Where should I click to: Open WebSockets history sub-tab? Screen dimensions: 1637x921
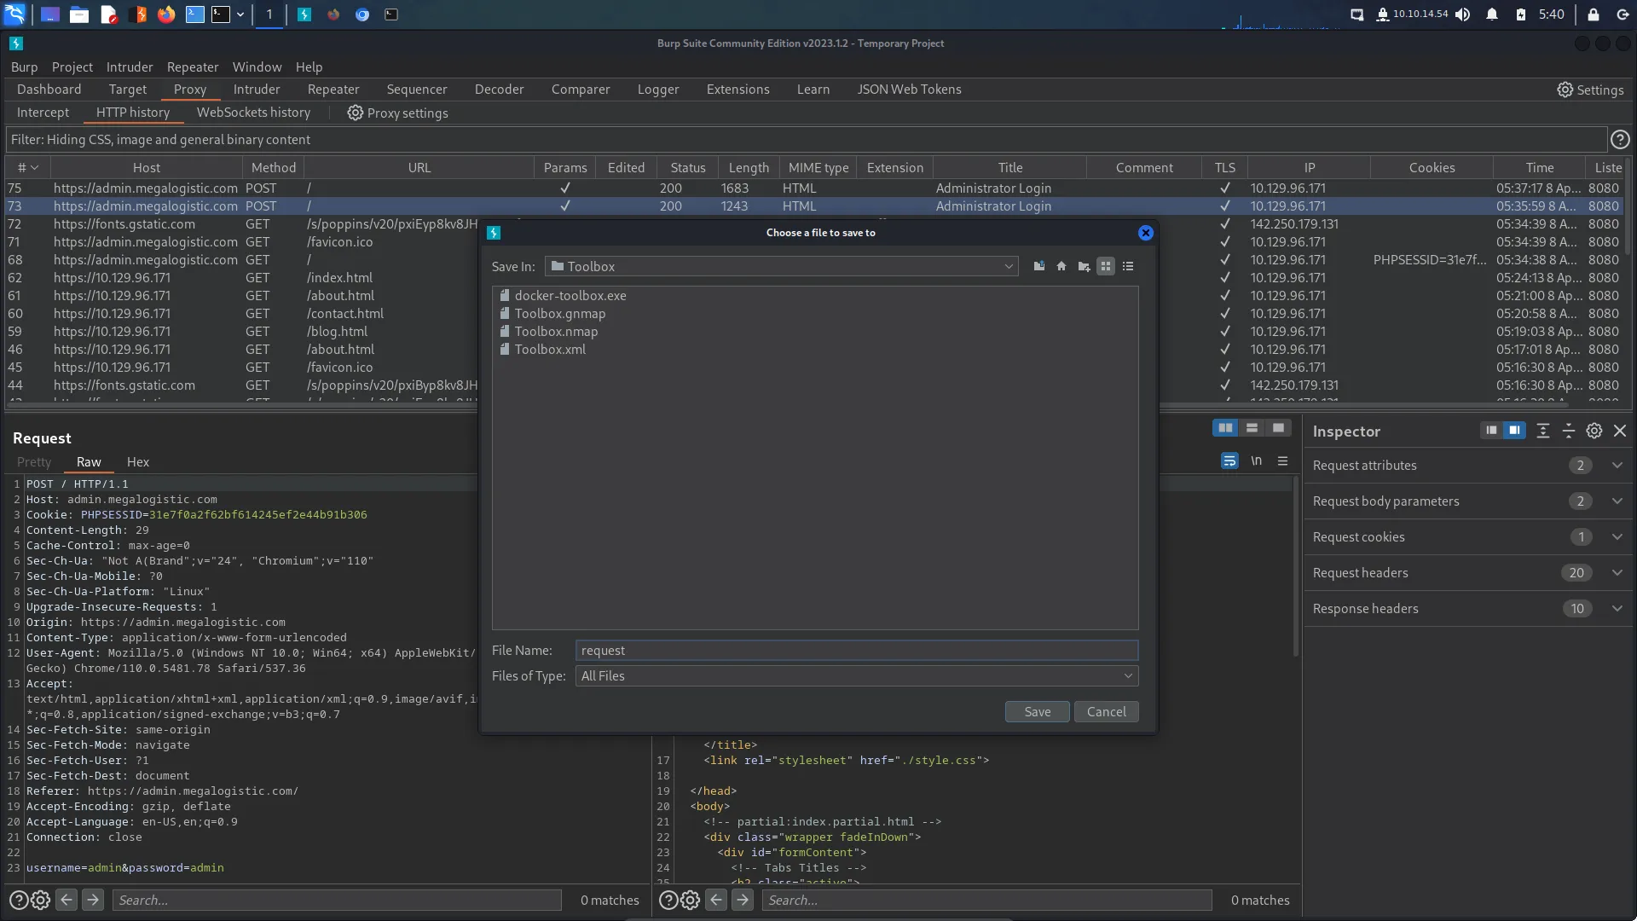[253, 113]
